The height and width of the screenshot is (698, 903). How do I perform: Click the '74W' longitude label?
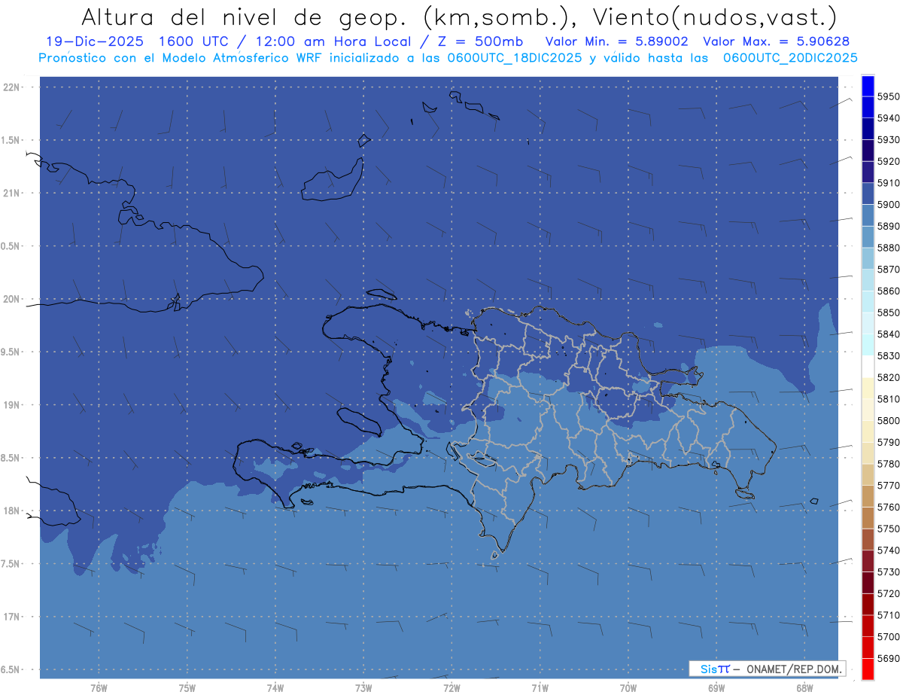pos(275,688)
